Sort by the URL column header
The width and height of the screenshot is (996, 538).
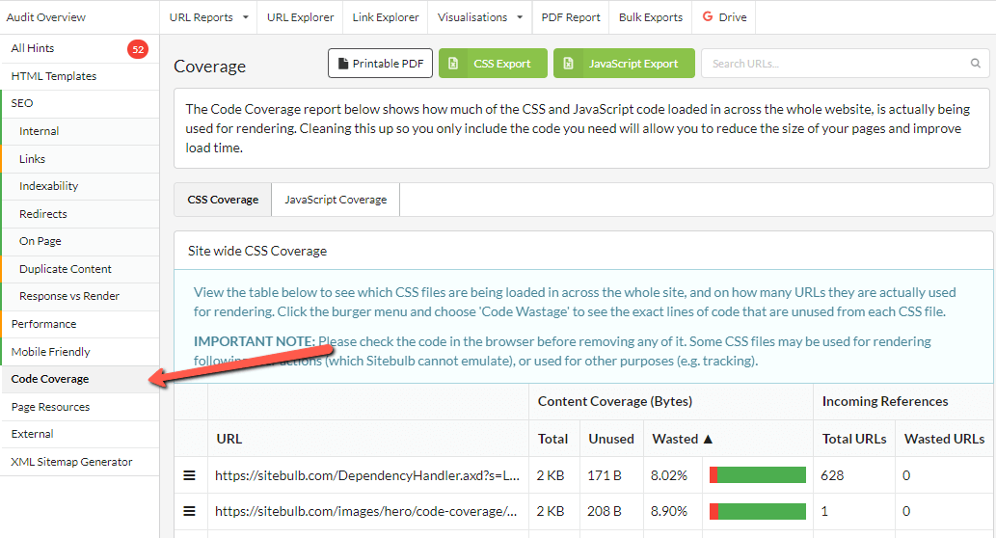point(229,439)
